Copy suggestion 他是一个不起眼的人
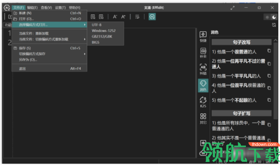 tap(269, 100)
